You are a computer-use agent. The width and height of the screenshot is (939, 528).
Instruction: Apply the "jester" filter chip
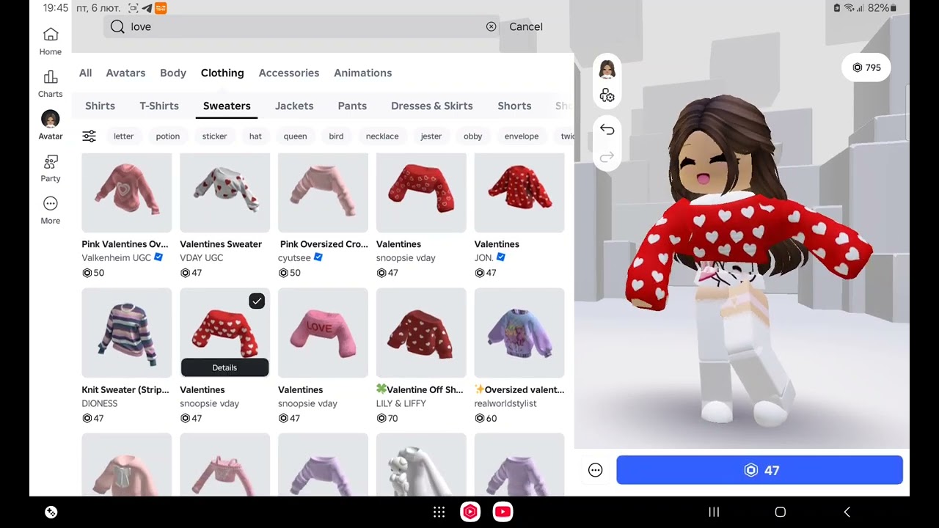coord(431,136)
